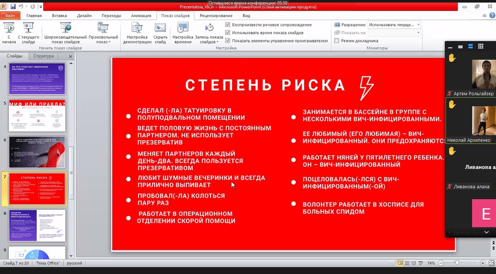
Task: Start Slide Show from status bar icon
Action: 421,263
